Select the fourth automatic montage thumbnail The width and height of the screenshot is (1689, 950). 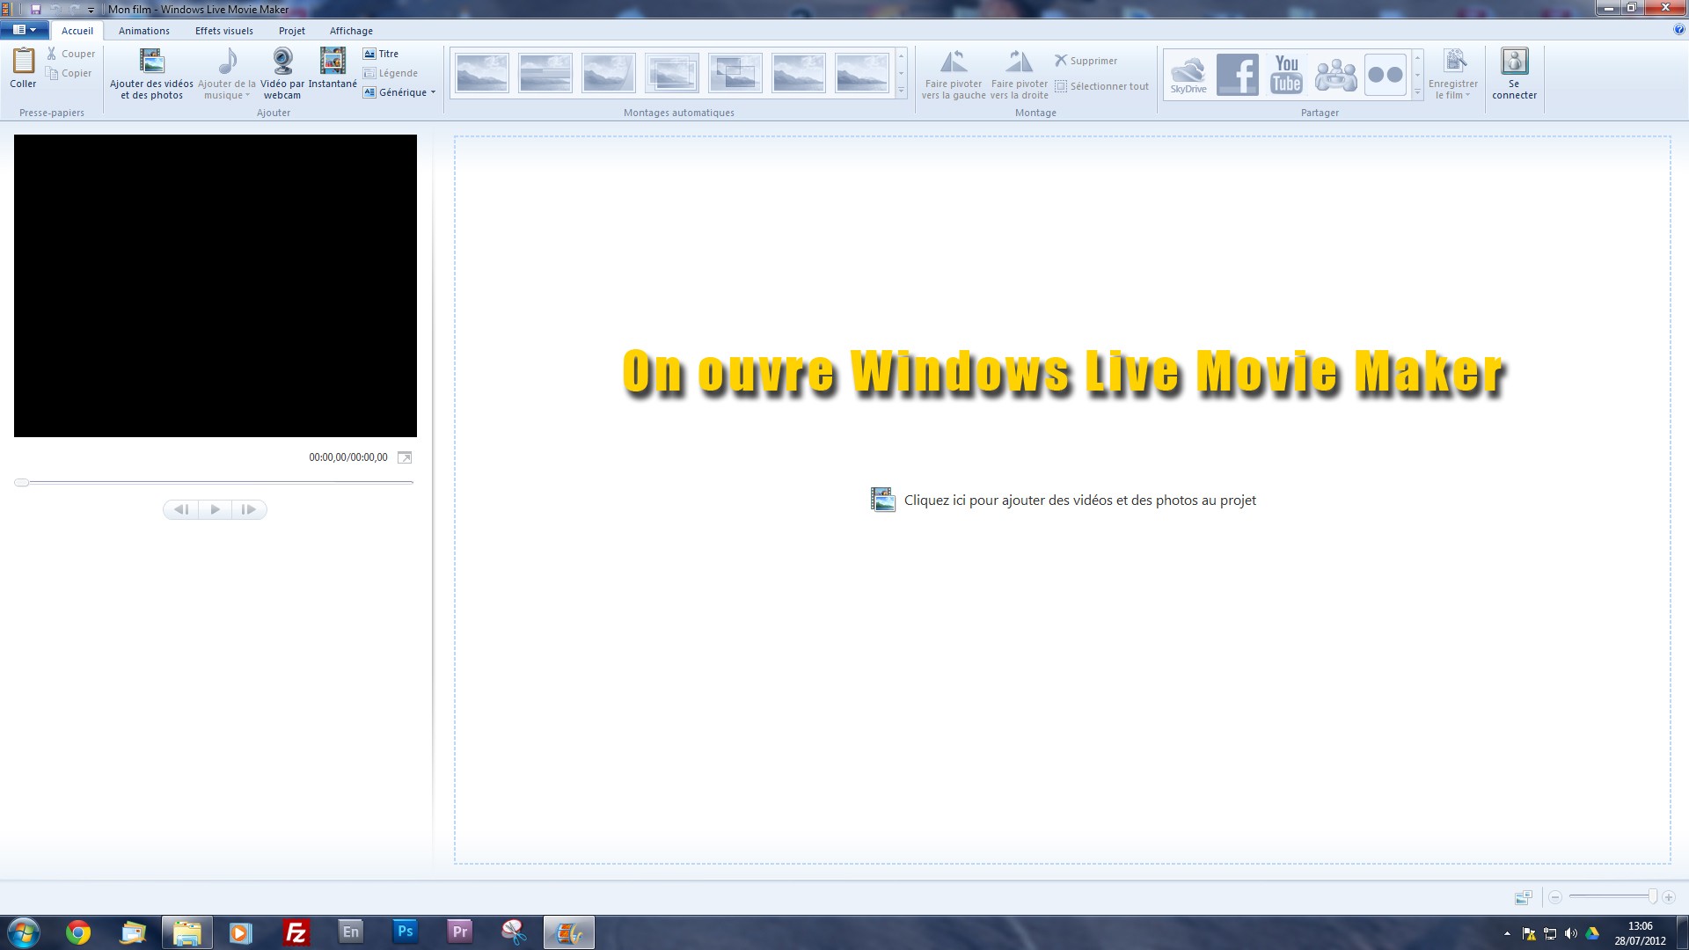point(671,73)
